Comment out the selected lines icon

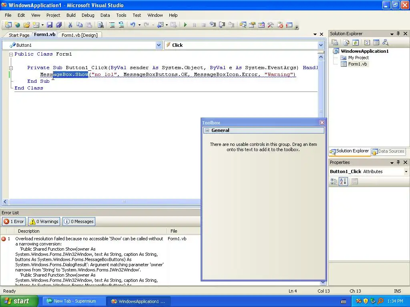(112, 25)
